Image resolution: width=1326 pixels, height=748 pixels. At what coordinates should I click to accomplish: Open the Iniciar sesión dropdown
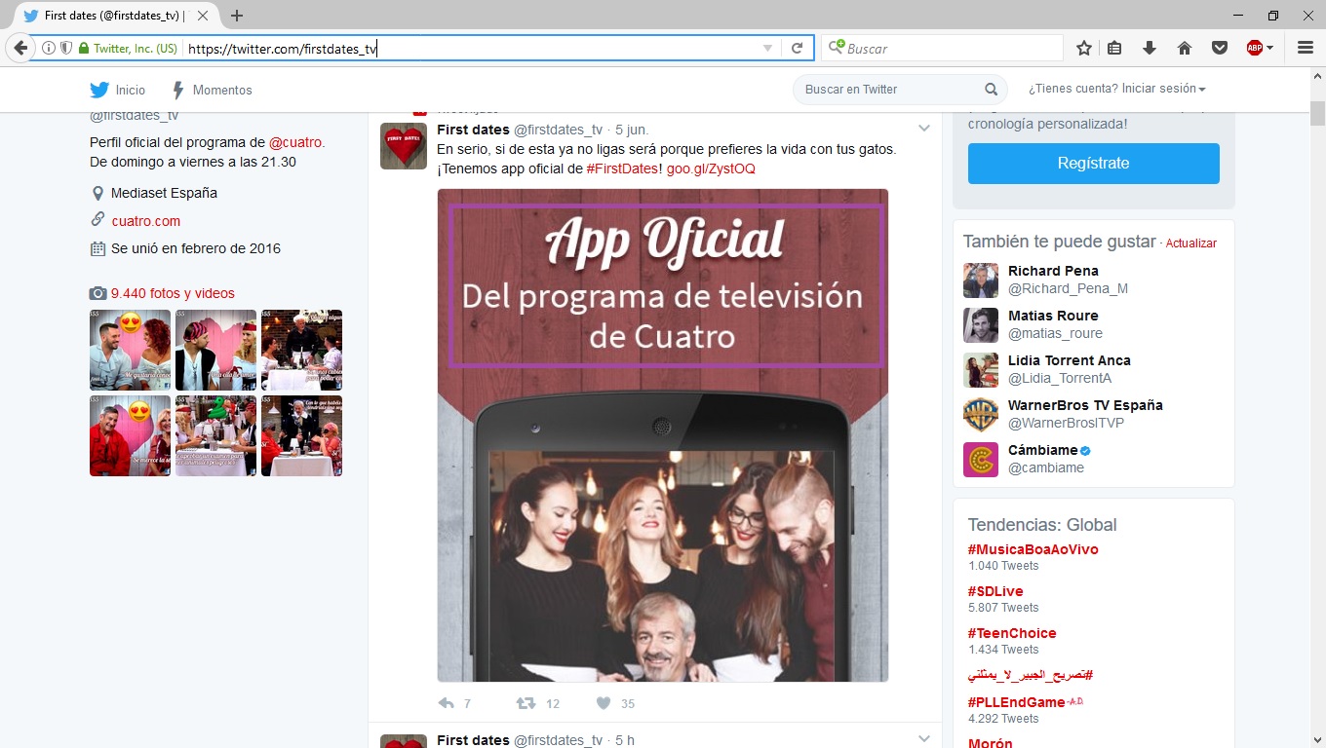click(1117, 89)
